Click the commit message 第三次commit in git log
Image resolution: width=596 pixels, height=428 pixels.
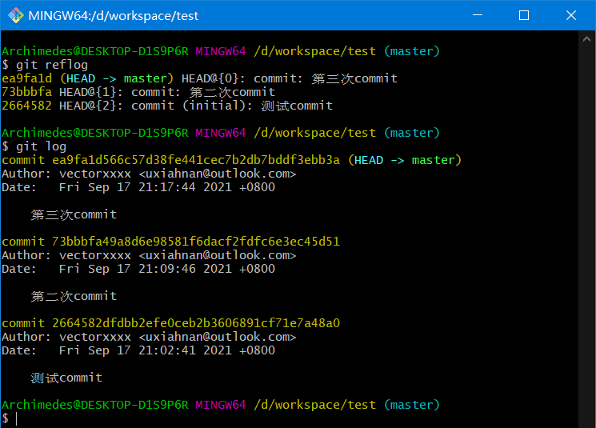[x=74, y=214]
